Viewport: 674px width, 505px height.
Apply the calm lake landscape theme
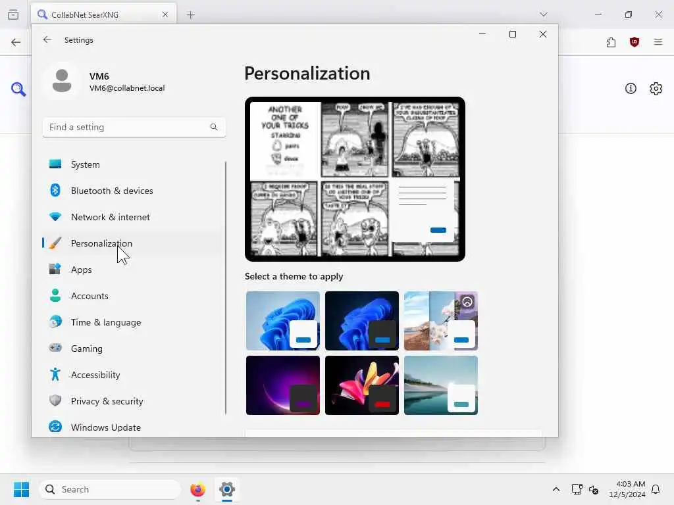pyautogui.click(x=441, y=385)
